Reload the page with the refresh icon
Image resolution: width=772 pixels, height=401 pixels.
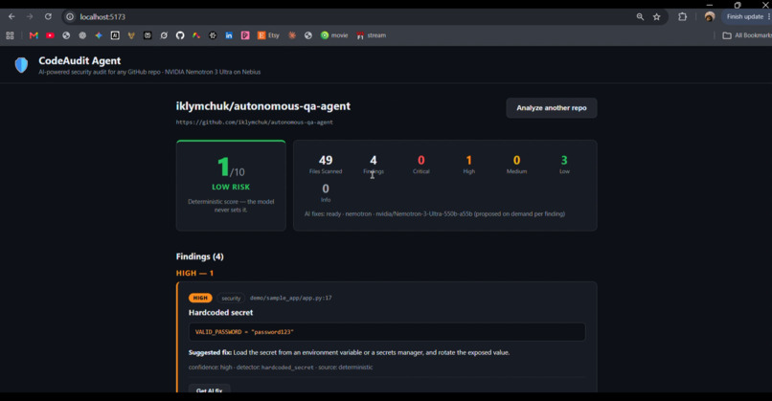[x=48, y=16]
